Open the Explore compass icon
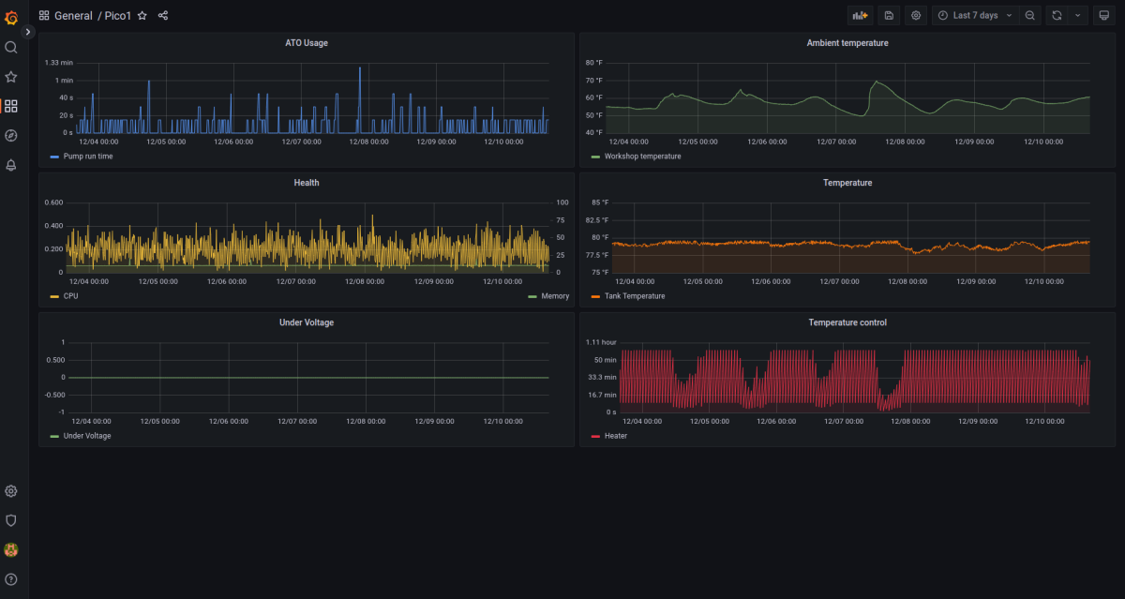This screenshot has width=1125, height=599. (11, 135)
